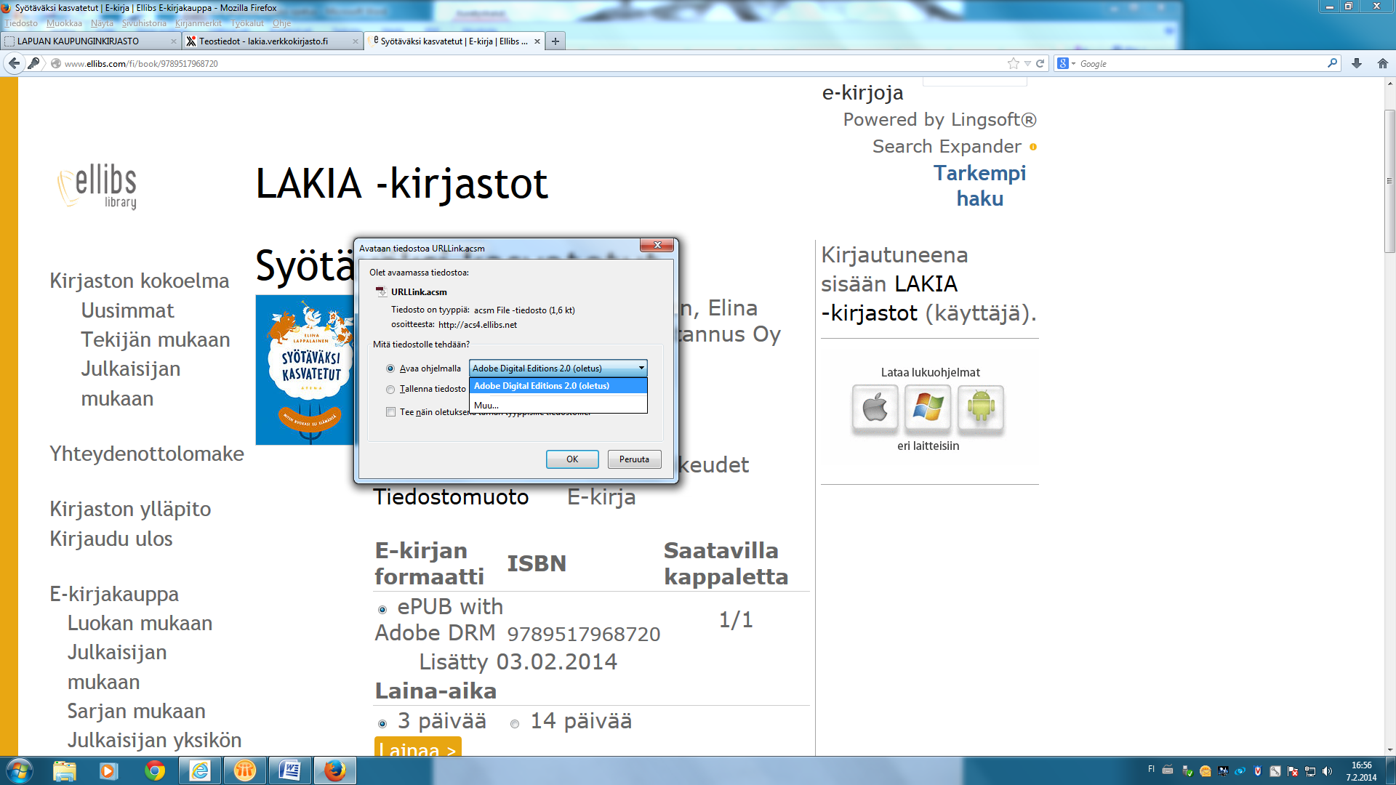Open Sarjan mukaan link
Screen dimensions: 1396x785
coord(137,712)
